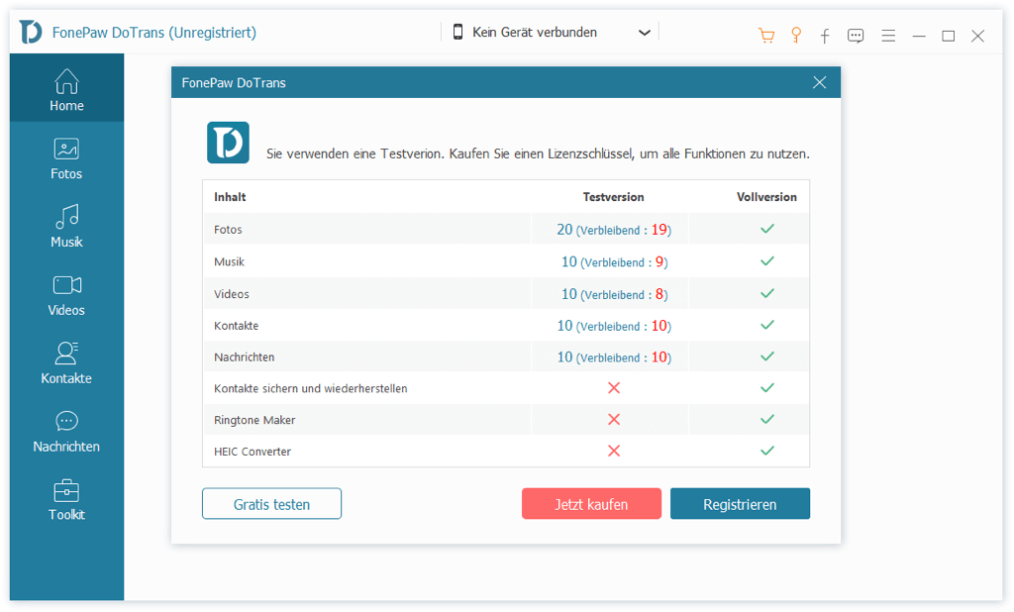
Task: Open Videos section in sidebar
Action: [66, 295]
